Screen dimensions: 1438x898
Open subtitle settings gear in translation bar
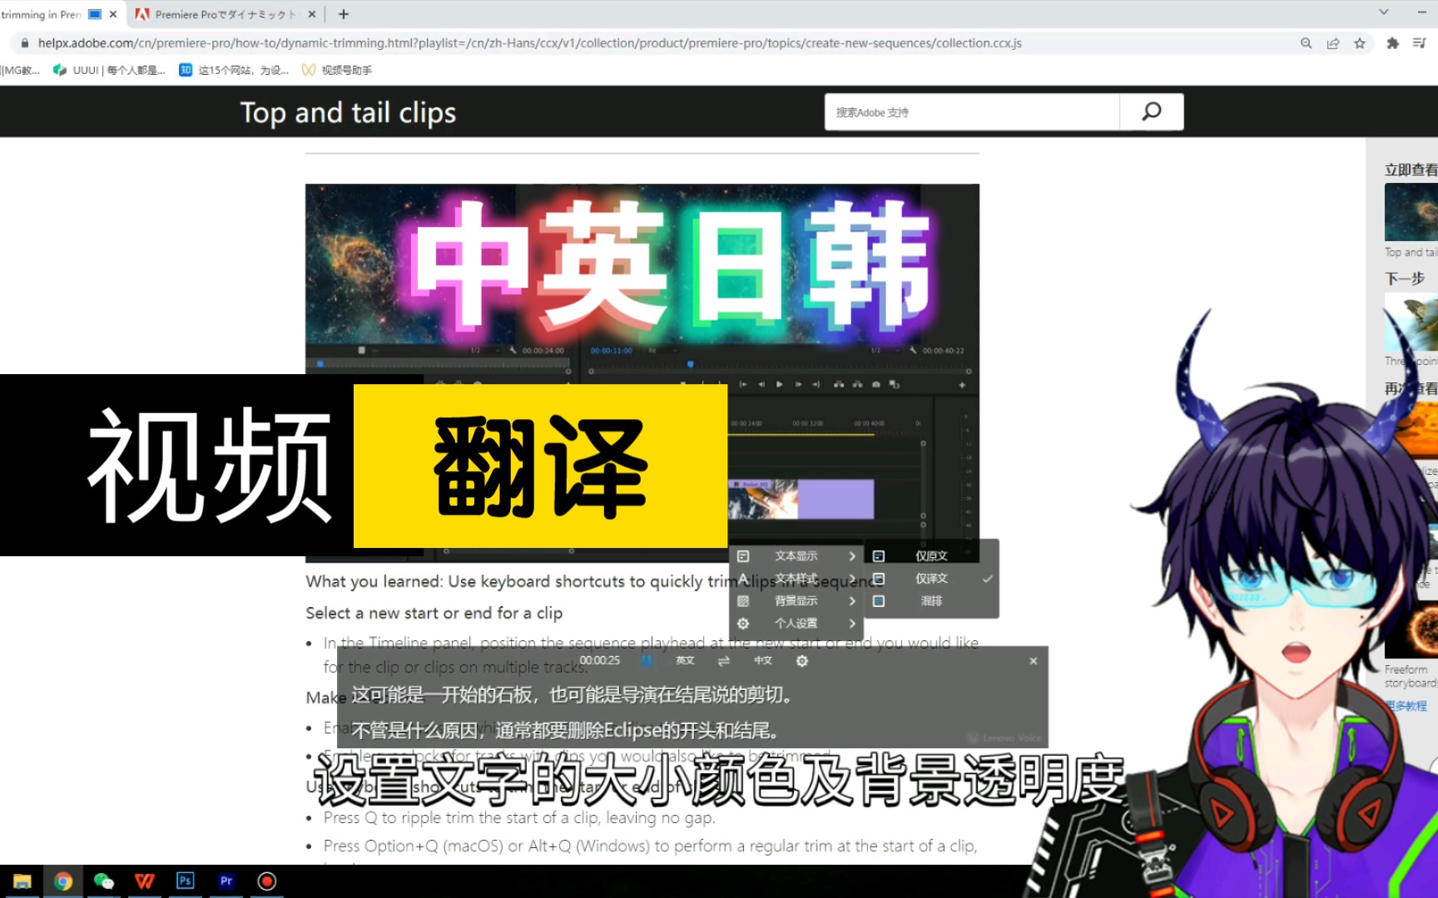coord(801,661)
